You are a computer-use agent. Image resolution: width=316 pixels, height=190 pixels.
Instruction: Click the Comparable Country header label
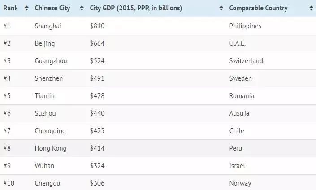coord(258,9)
